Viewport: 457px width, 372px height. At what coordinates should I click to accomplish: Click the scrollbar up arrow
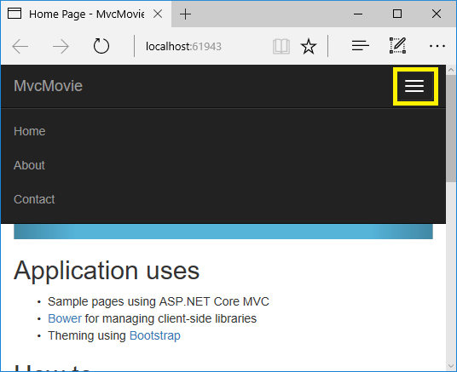tap(451, 70)
